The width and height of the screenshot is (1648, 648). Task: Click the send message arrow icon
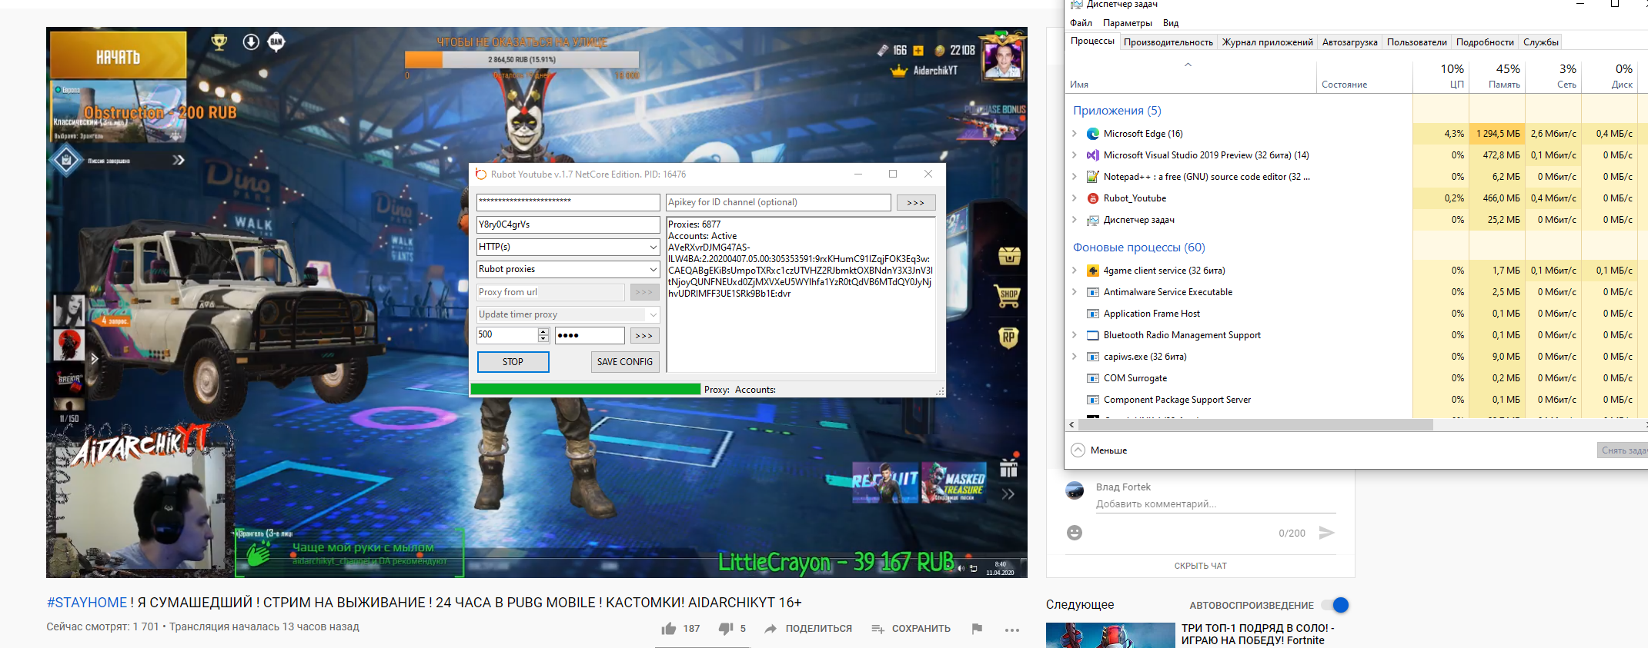coord(1326,533)
